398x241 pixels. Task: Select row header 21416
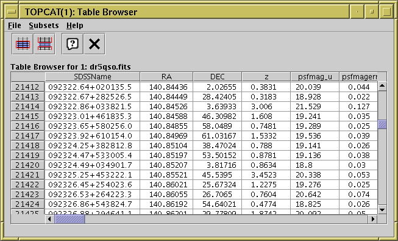[27, 126]
